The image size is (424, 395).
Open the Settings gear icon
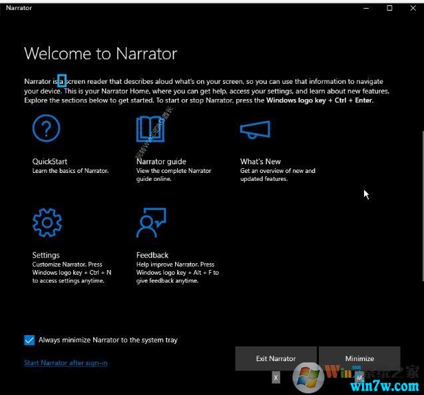47,223
